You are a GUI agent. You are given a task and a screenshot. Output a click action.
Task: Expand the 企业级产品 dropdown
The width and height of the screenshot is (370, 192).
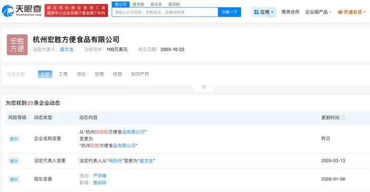point(318,12)
